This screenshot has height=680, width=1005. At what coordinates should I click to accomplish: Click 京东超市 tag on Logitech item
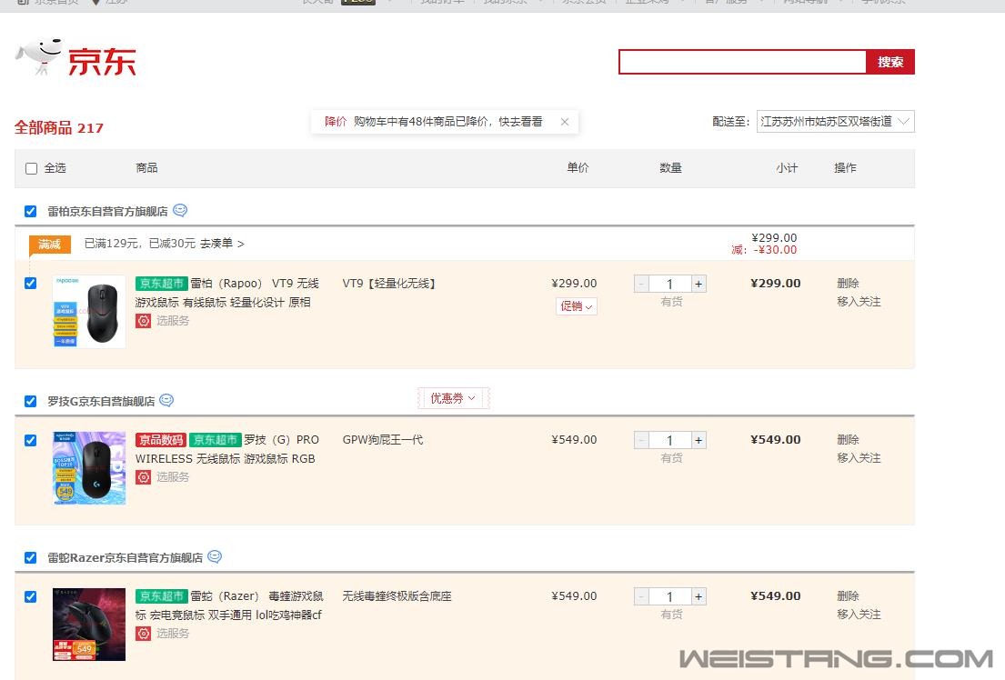pos(216,440)
